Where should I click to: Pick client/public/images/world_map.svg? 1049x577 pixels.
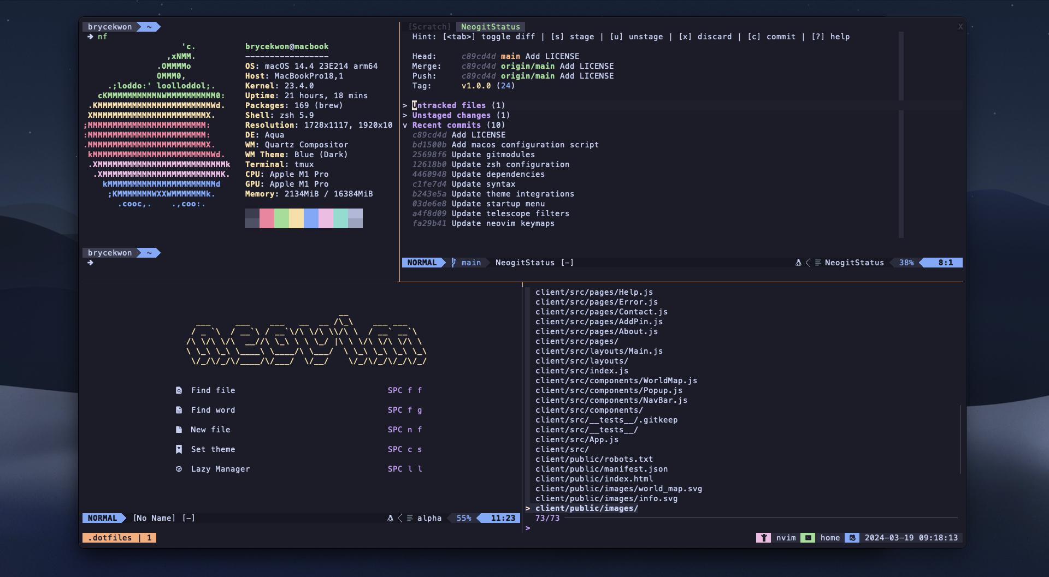click(618, 489)
